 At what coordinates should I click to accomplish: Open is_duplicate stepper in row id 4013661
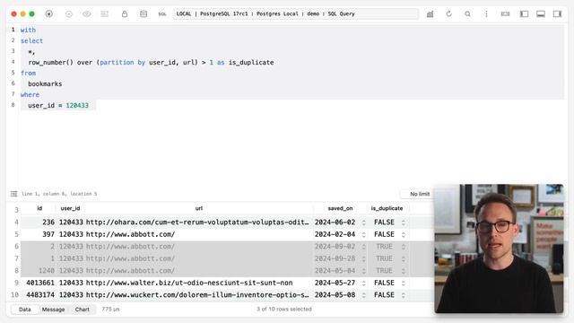(403, 283)
